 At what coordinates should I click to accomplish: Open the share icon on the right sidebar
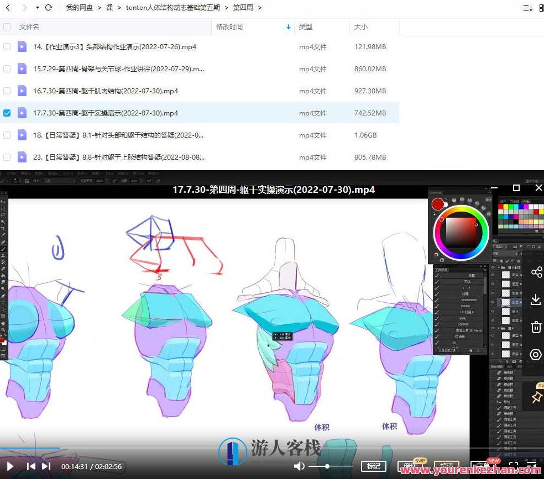[536, 272]
